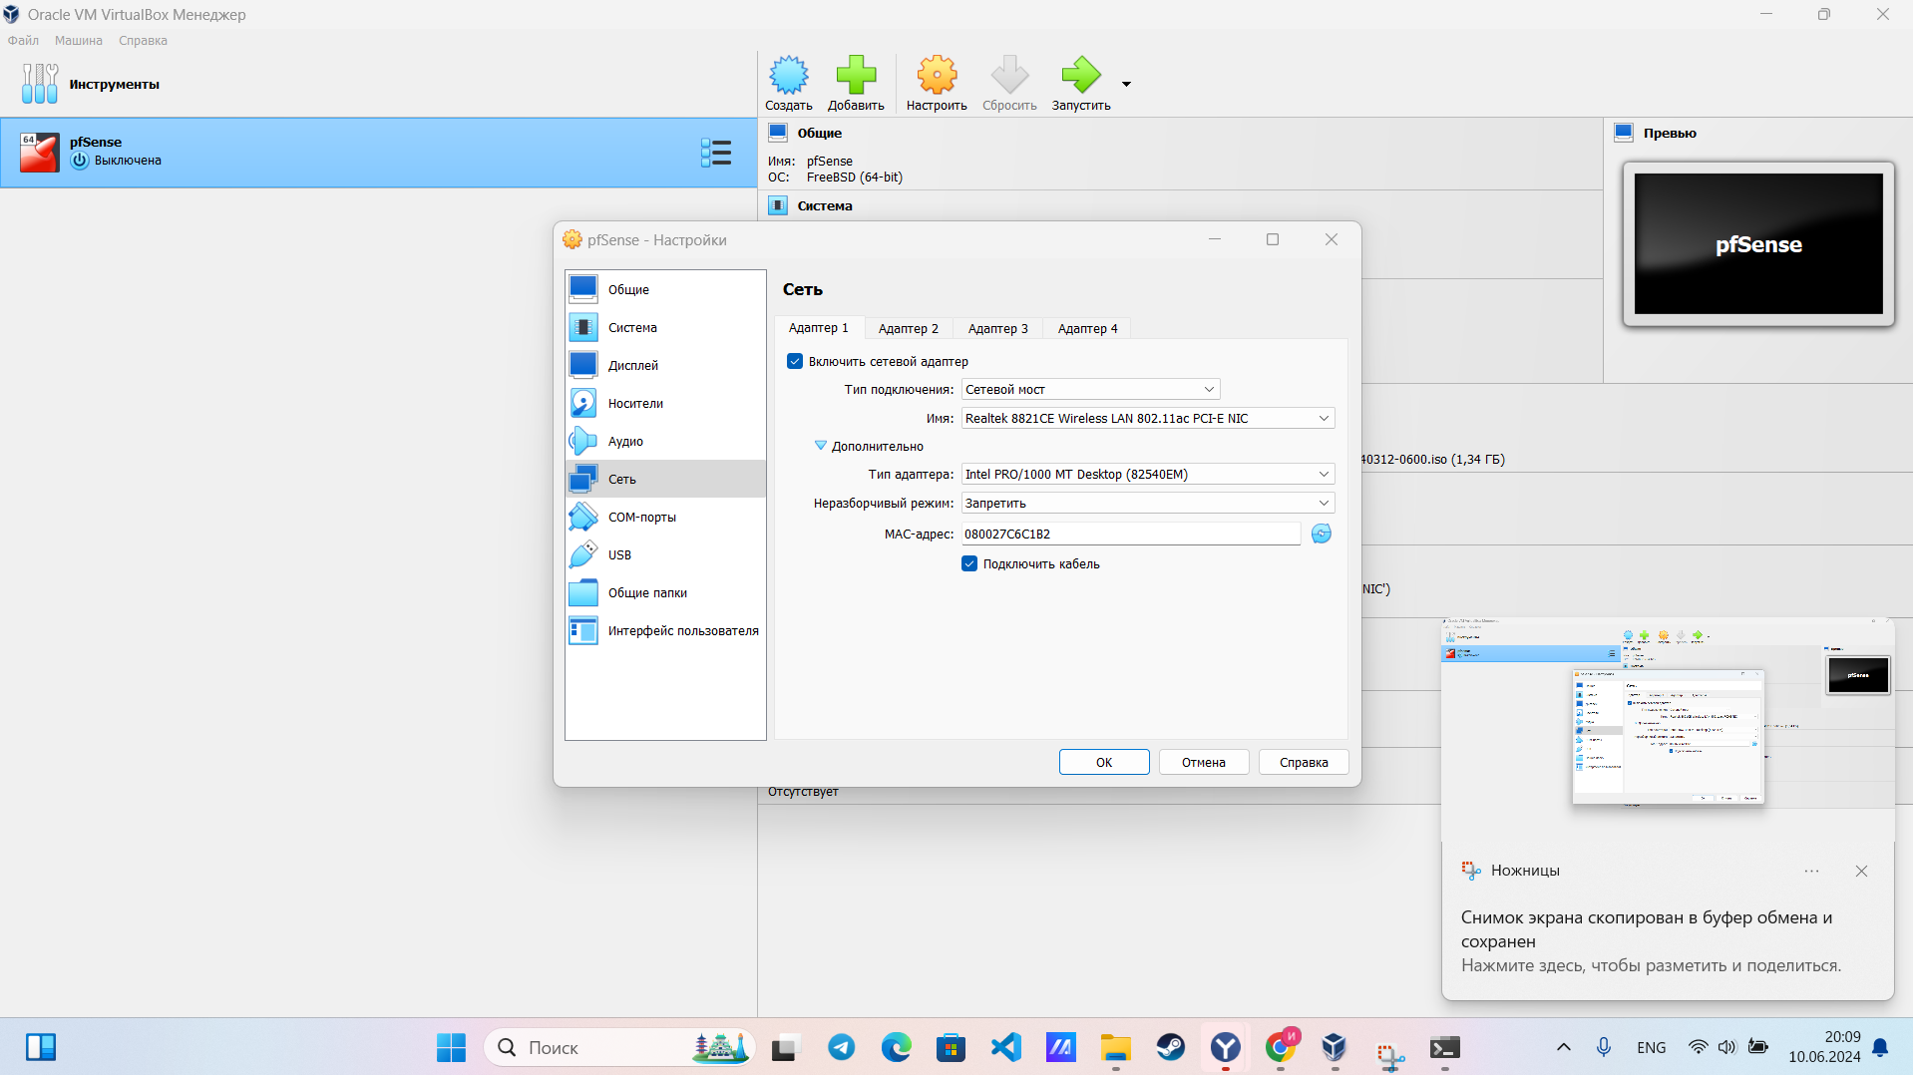The image size is (1913, 1075).
Task: Toggle Подключить кабель checkbox
Action: point(969,563)
